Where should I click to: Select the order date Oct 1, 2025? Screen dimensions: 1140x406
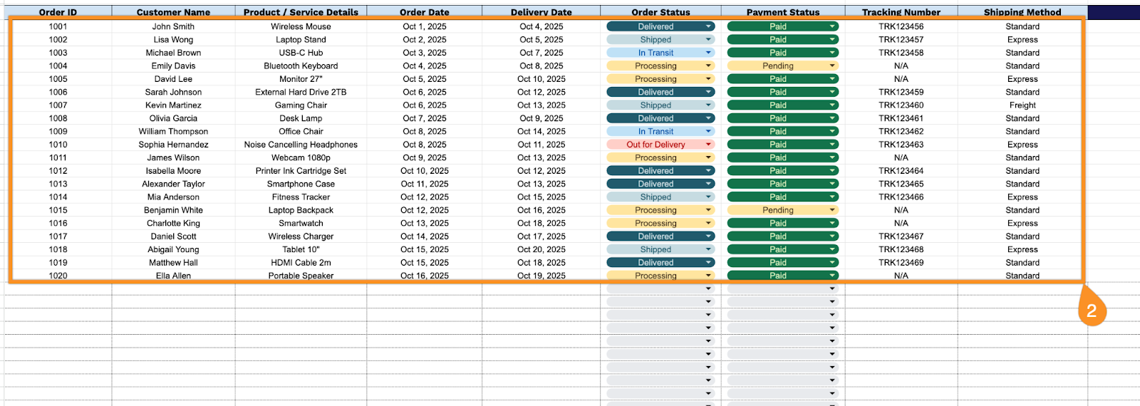[425, 26]
